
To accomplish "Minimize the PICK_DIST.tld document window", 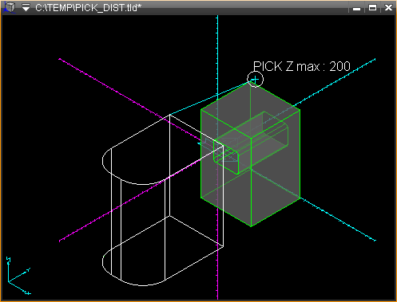I will [x=356, y=8].
